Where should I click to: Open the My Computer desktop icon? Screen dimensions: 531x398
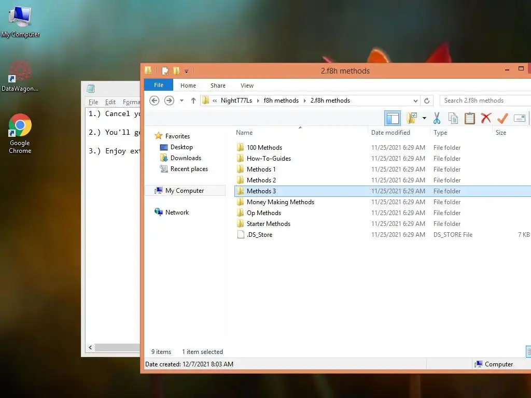click(20, 21)
